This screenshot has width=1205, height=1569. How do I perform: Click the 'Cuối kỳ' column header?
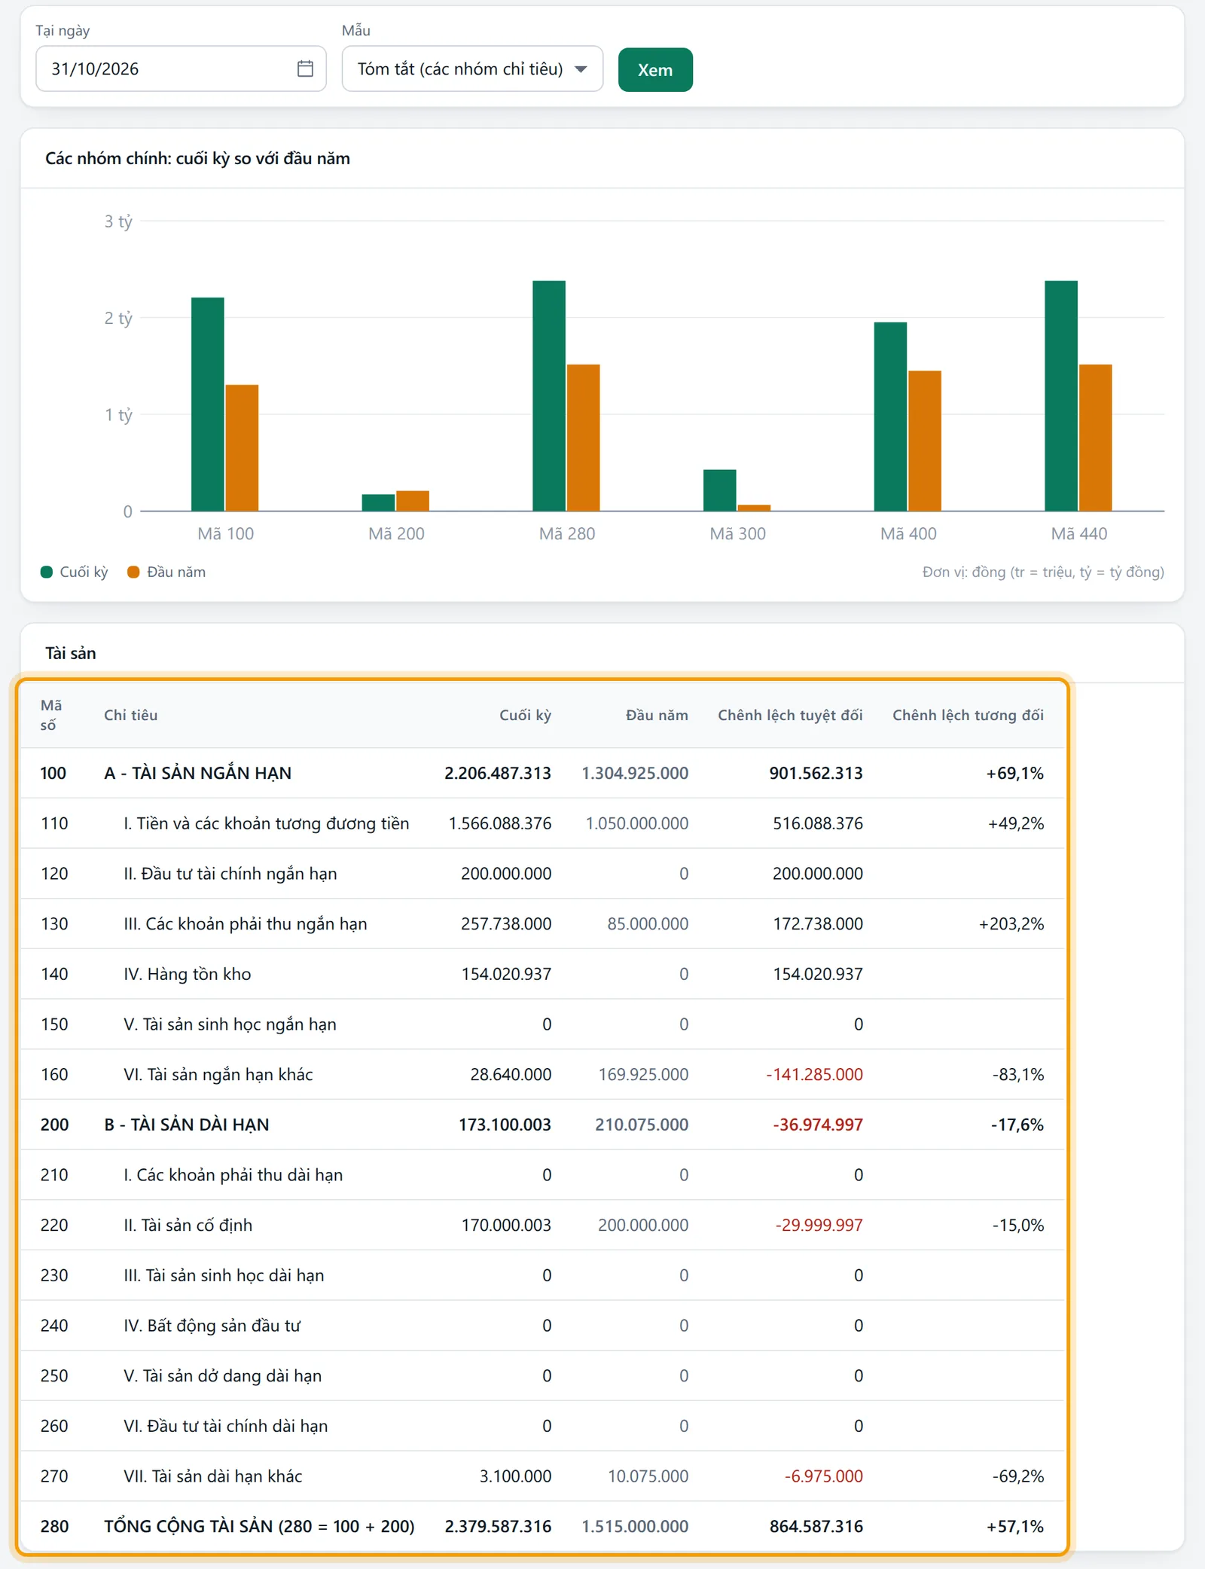tap(525, 715)
